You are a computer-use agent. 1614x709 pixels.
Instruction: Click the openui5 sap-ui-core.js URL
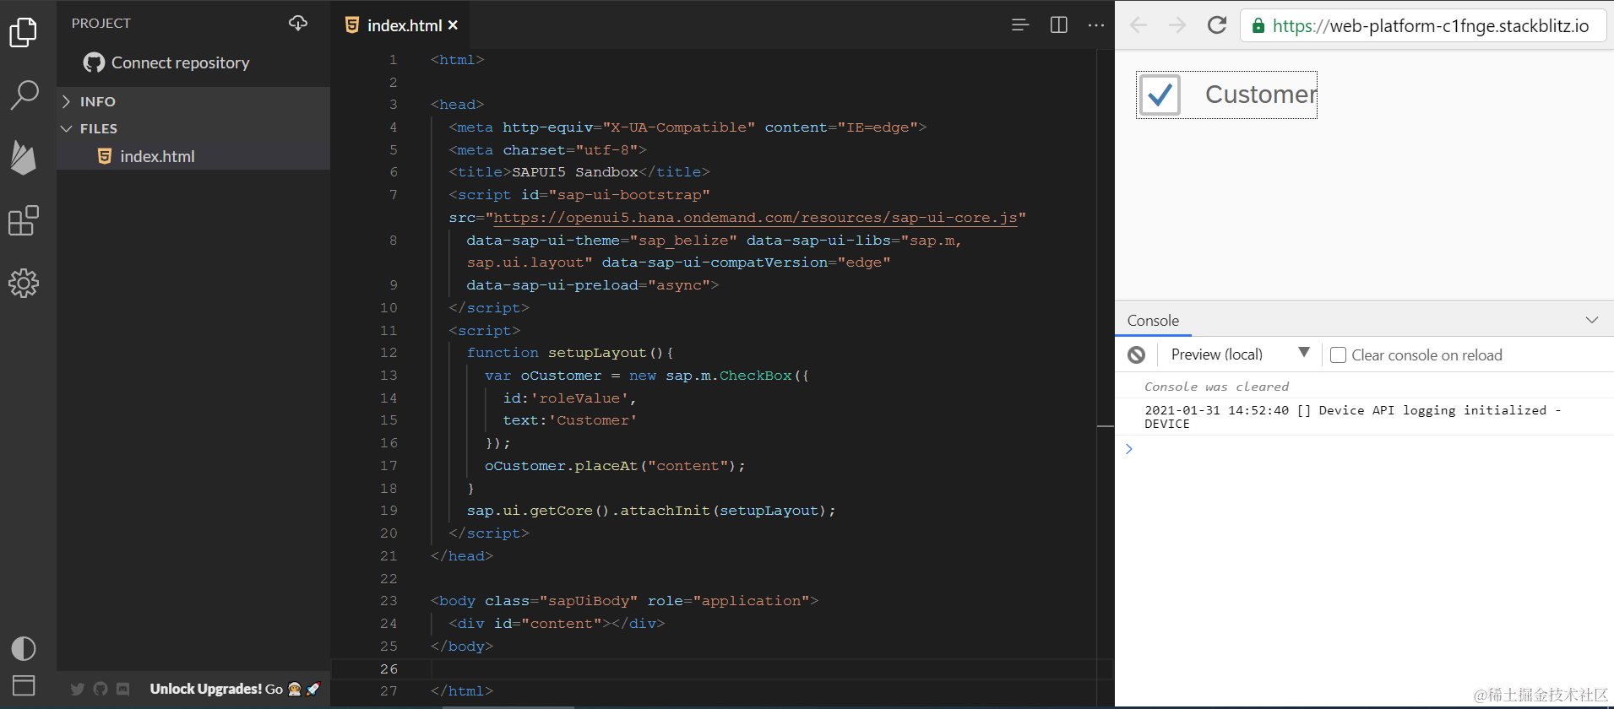tap(755, 218)
